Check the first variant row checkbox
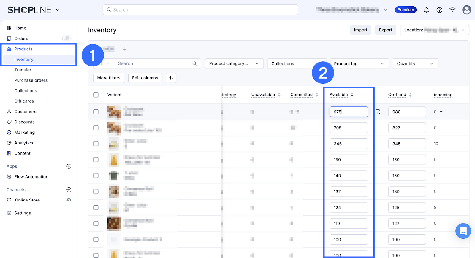 point(96,112)
